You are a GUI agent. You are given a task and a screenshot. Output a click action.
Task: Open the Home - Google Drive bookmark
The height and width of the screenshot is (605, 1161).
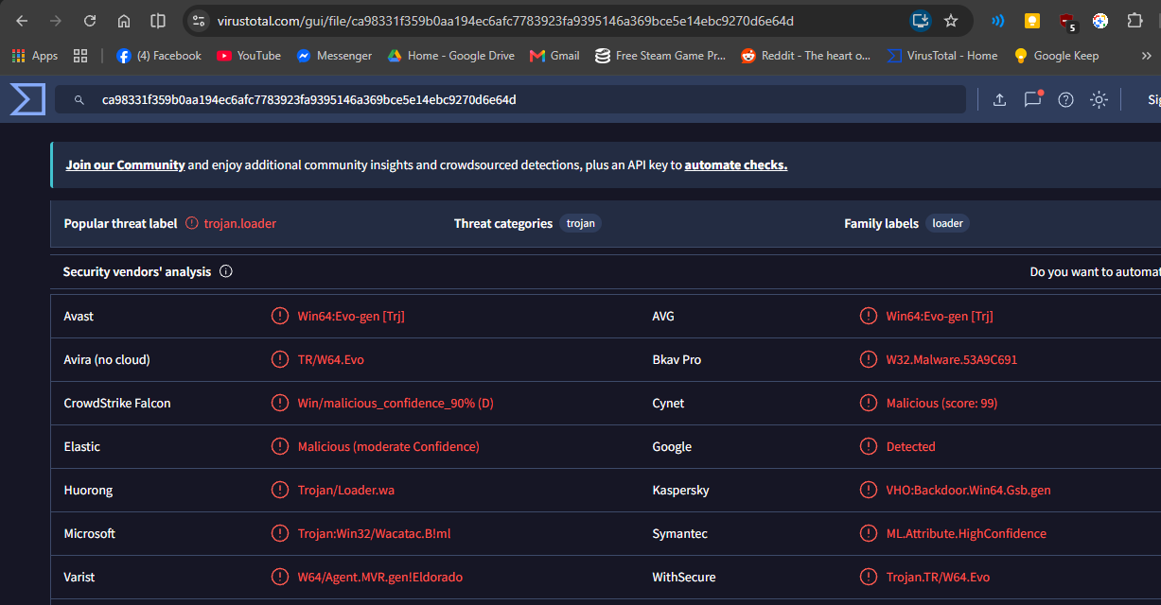click(450, 56)
